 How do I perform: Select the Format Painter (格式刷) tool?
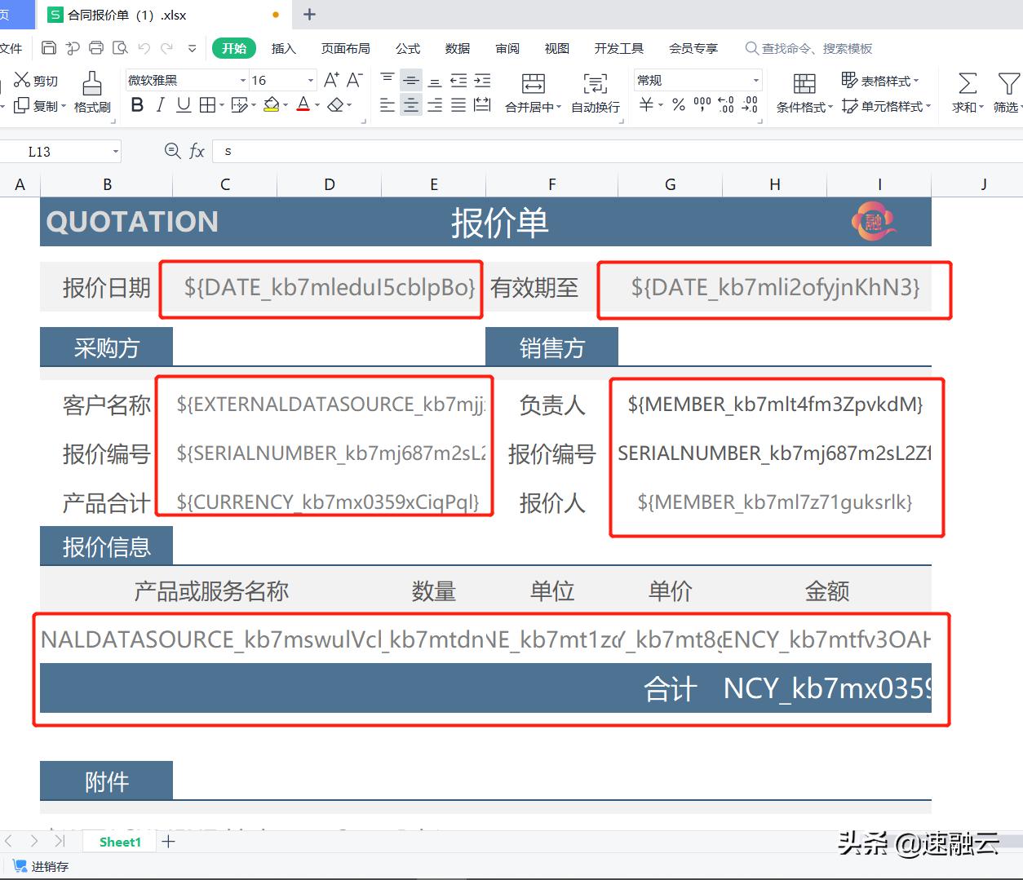[x=91, y=91]
